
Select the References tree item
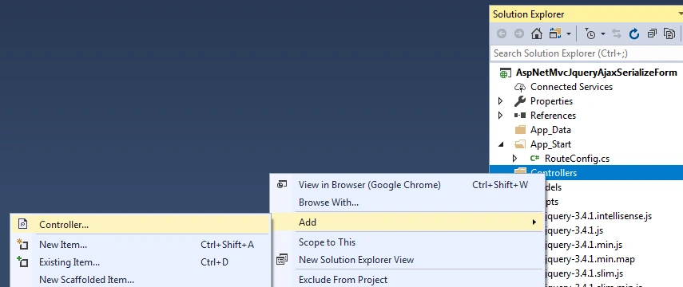click(554, 116)
